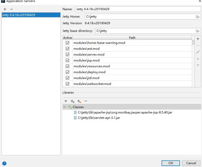Click the OK button

pos(171,163)
